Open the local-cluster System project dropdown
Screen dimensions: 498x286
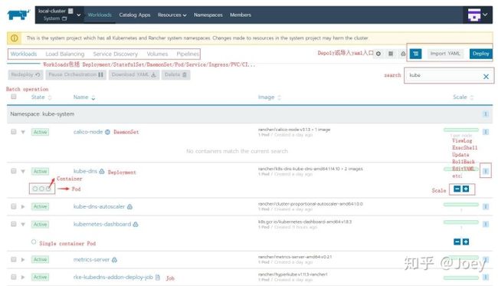59,15
